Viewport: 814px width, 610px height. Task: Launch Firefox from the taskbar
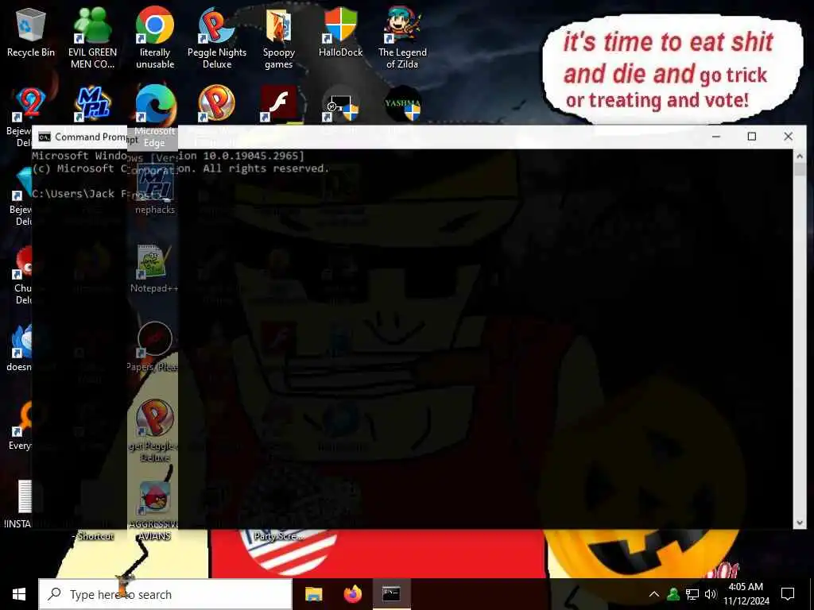click(x=352, y=594)
